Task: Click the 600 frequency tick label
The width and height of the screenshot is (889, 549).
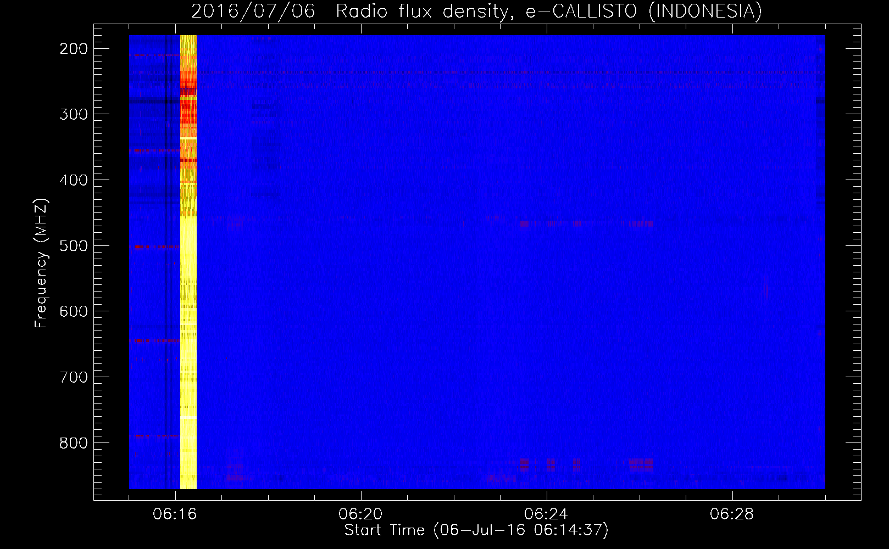Action: (x=74, y=311)
